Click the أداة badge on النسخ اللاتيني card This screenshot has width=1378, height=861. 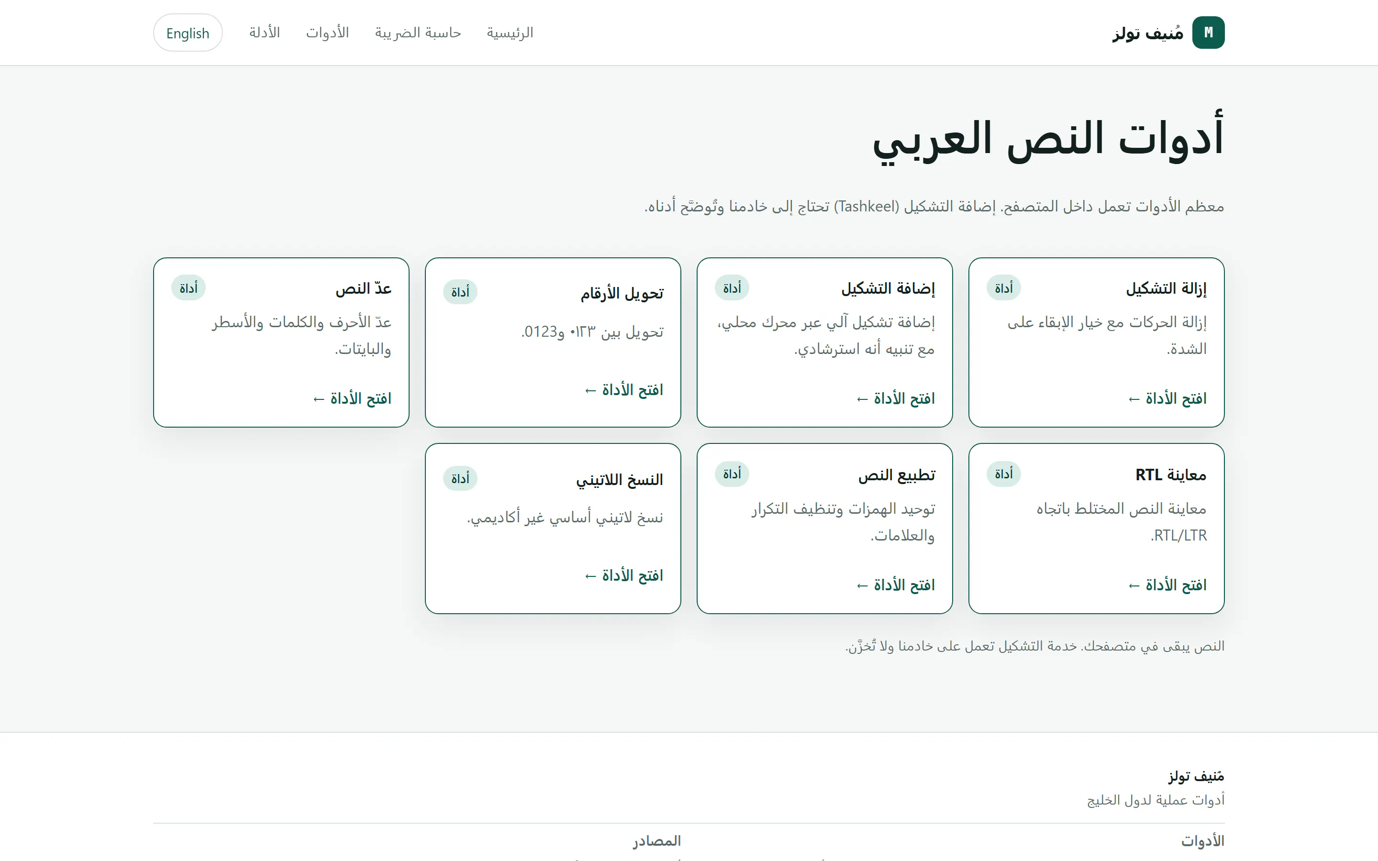pos(460,478)
